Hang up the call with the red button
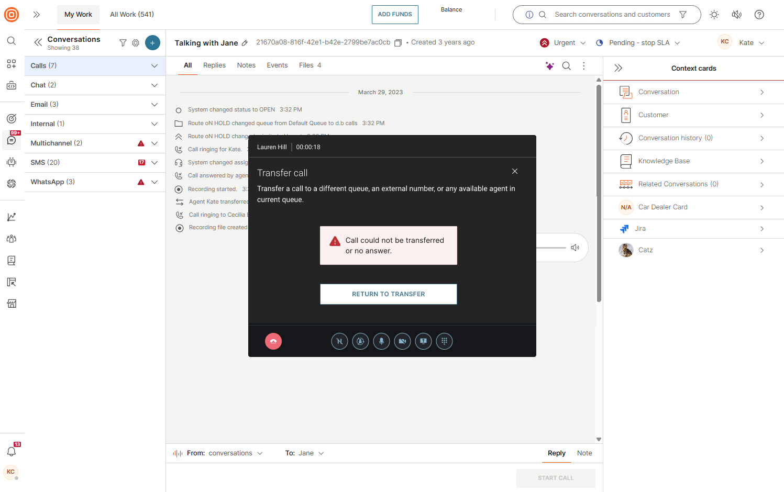784x492 pixels. tap(273, 341)
